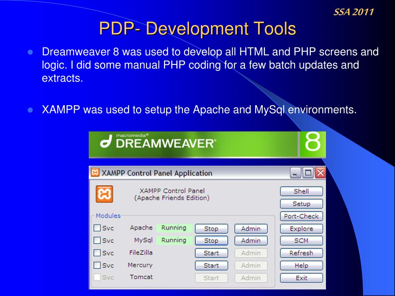Click the Exit button
395x296 pixels.
coord(301,278)
